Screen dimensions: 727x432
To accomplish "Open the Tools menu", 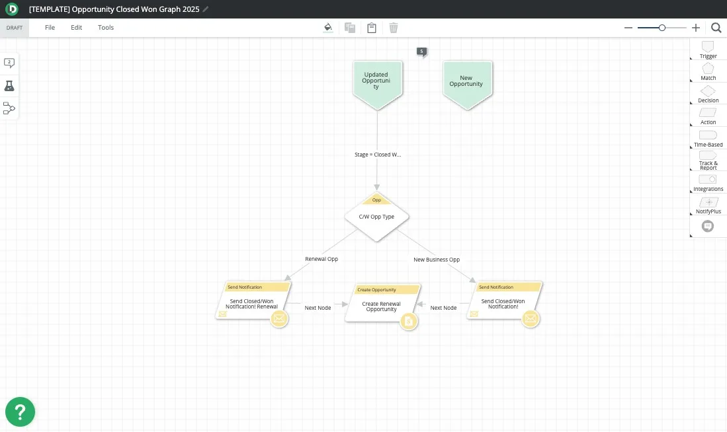I will coord(106,28).
